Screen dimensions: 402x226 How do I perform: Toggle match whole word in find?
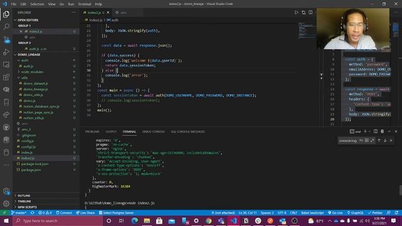click(x=367, y=141)
